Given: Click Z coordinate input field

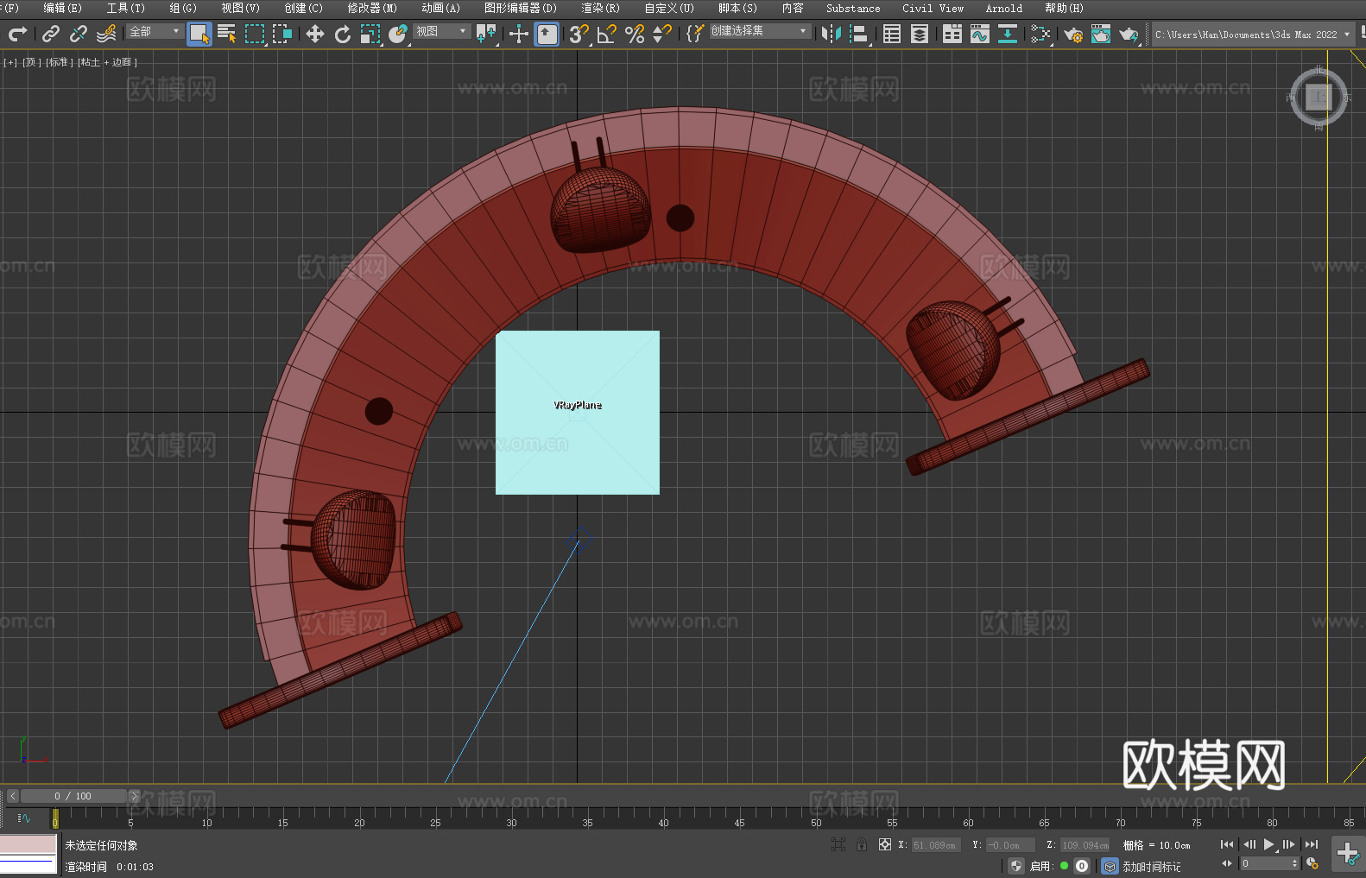Looking at the screenshot, I should [1085, 845].
